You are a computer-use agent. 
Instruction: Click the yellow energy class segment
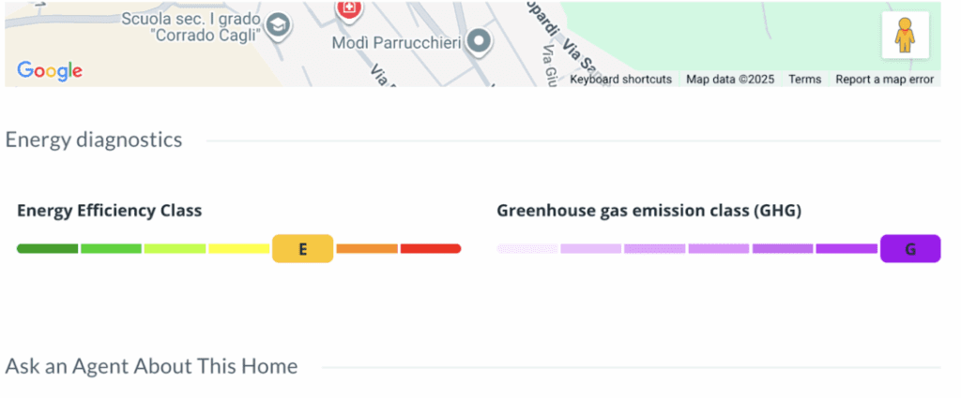239,249
